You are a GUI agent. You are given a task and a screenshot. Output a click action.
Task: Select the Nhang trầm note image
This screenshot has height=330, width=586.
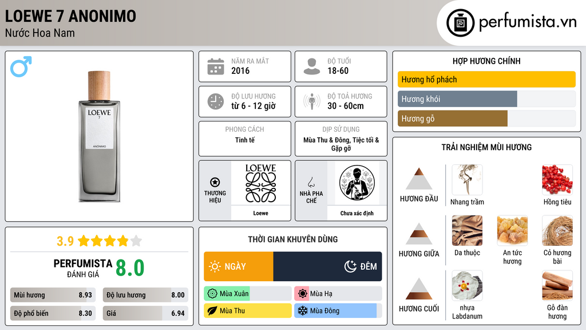tap(467, 180)
